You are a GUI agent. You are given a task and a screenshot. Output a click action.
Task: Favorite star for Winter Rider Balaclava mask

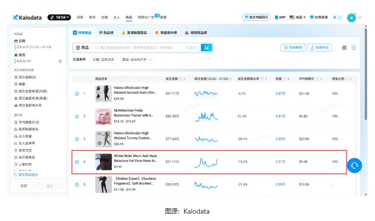point(77,162)
